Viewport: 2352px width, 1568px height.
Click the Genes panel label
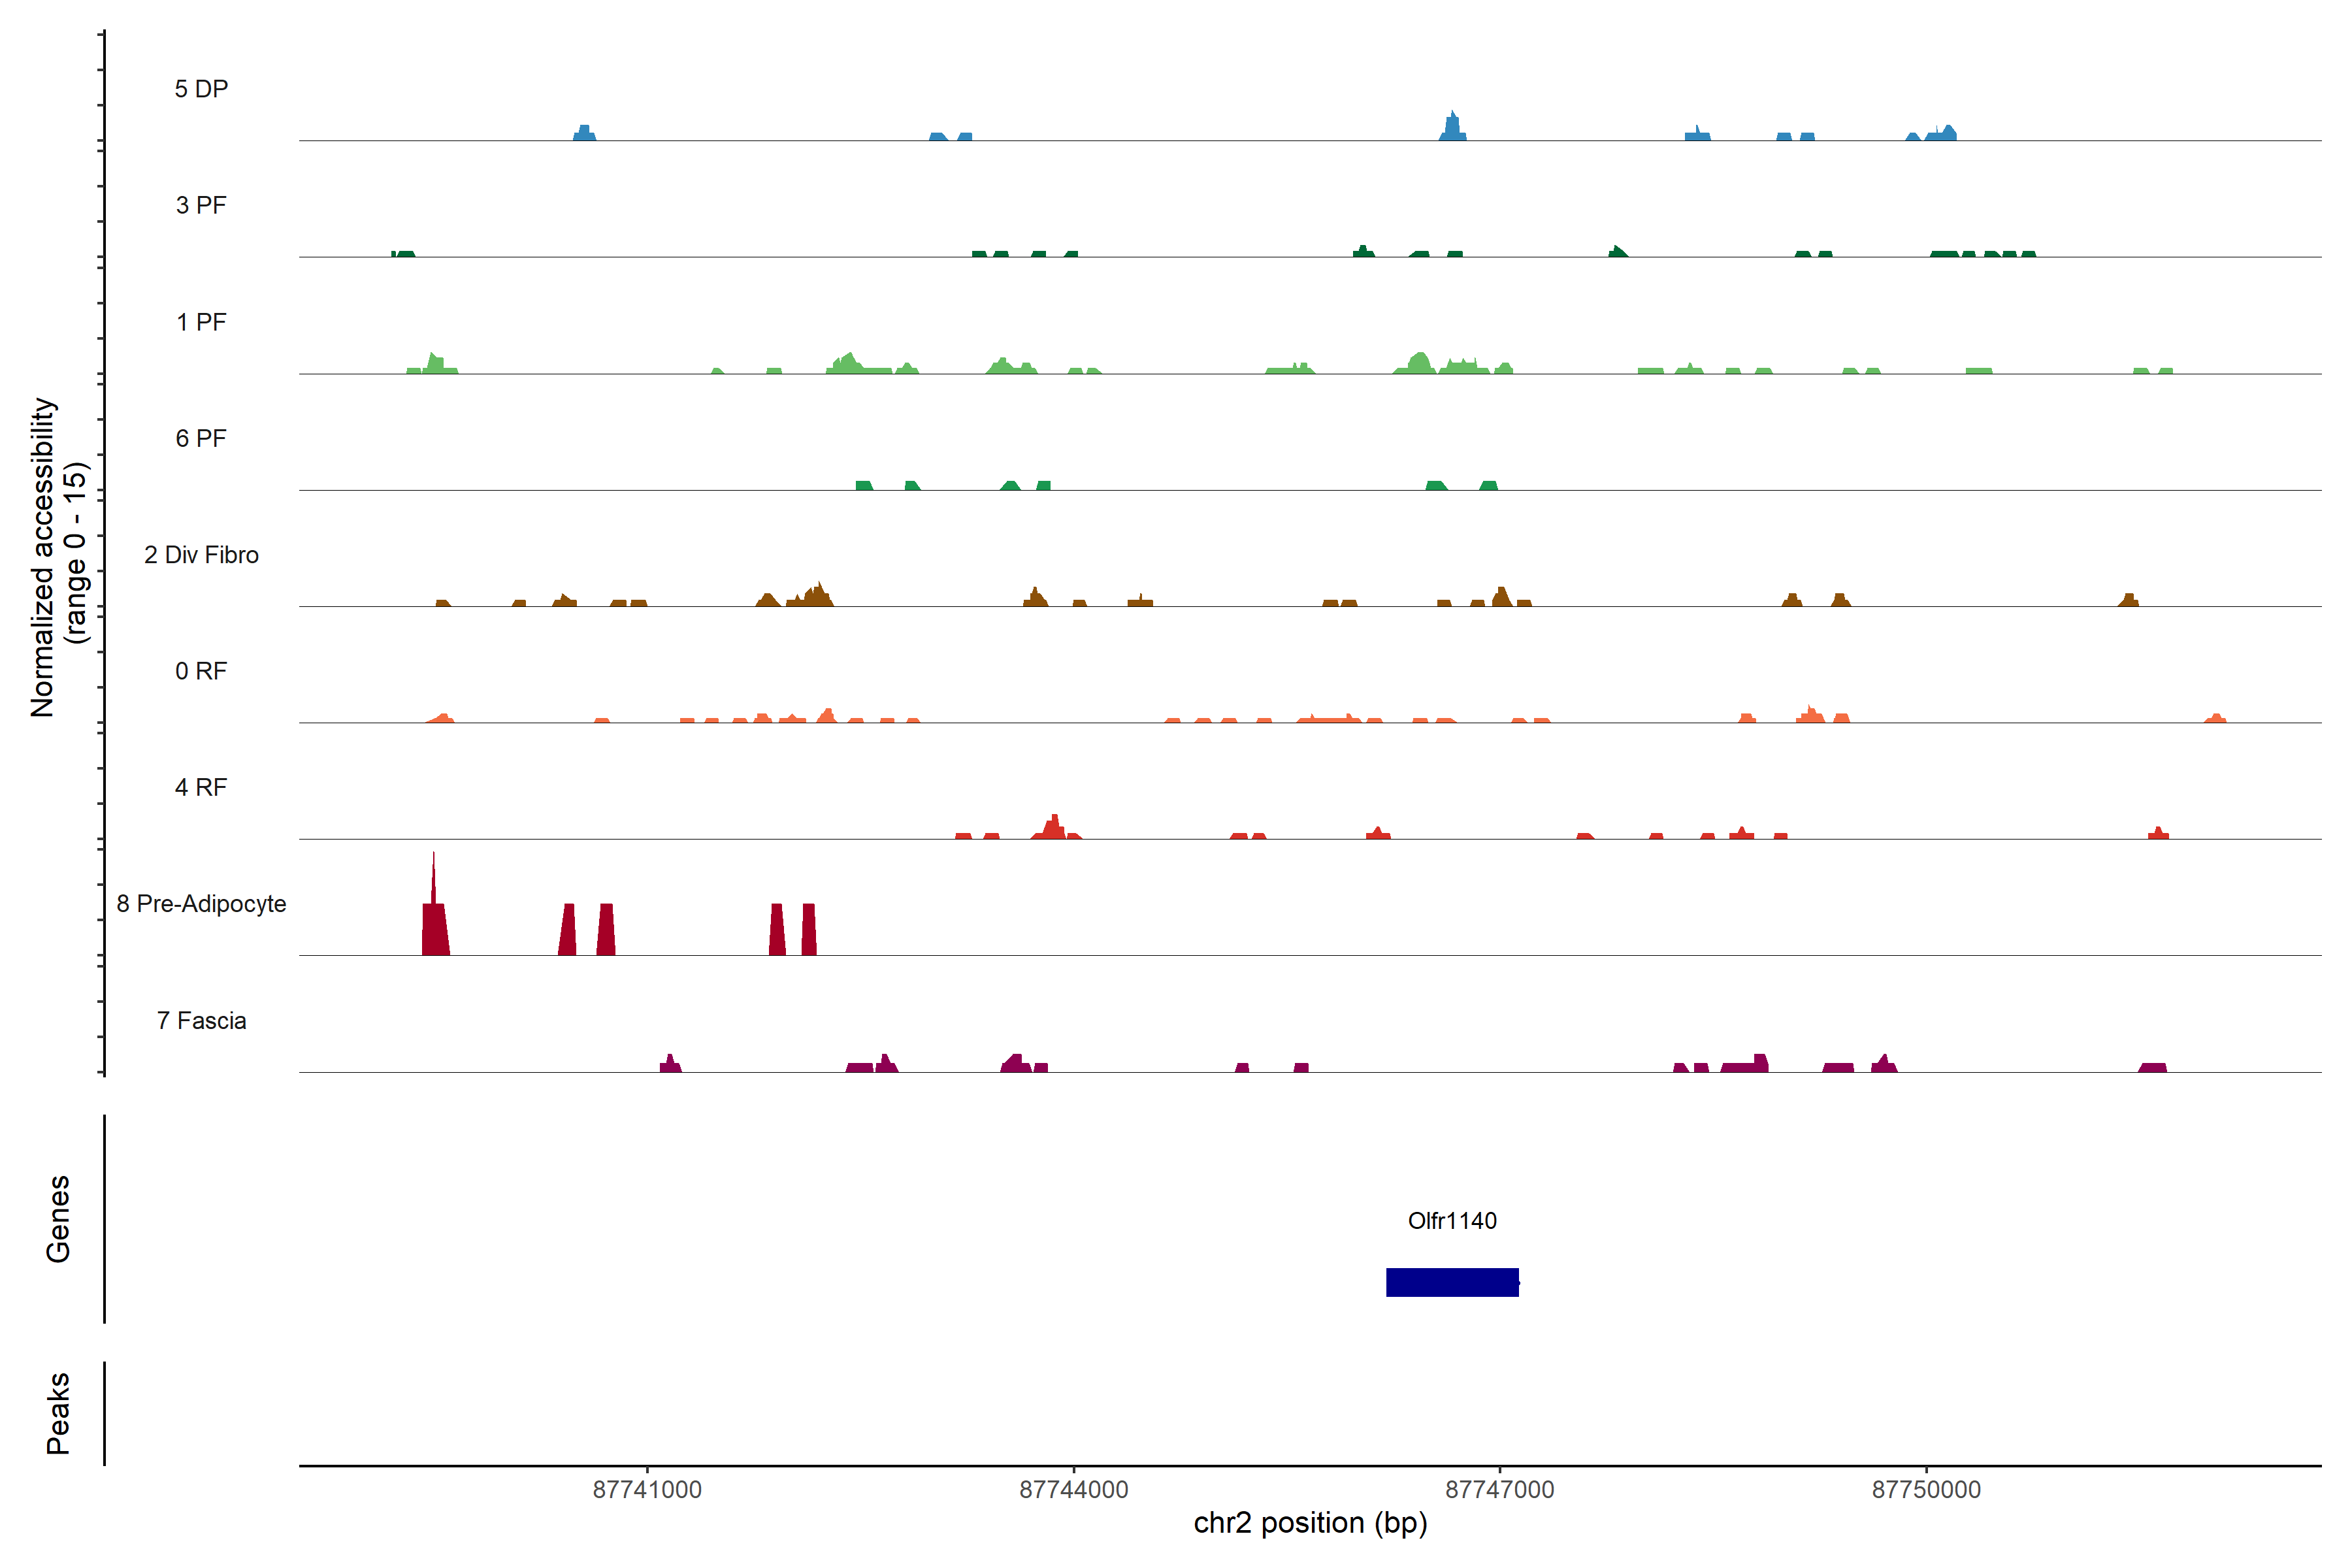(x=58, y=1219)
